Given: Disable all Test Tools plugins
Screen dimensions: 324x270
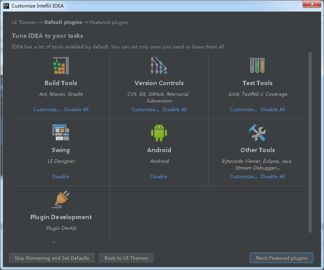Looking at the screenshot, I should tap(273, 110).
